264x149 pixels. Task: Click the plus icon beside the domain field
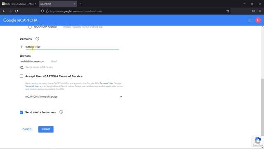tap(21, 47)
